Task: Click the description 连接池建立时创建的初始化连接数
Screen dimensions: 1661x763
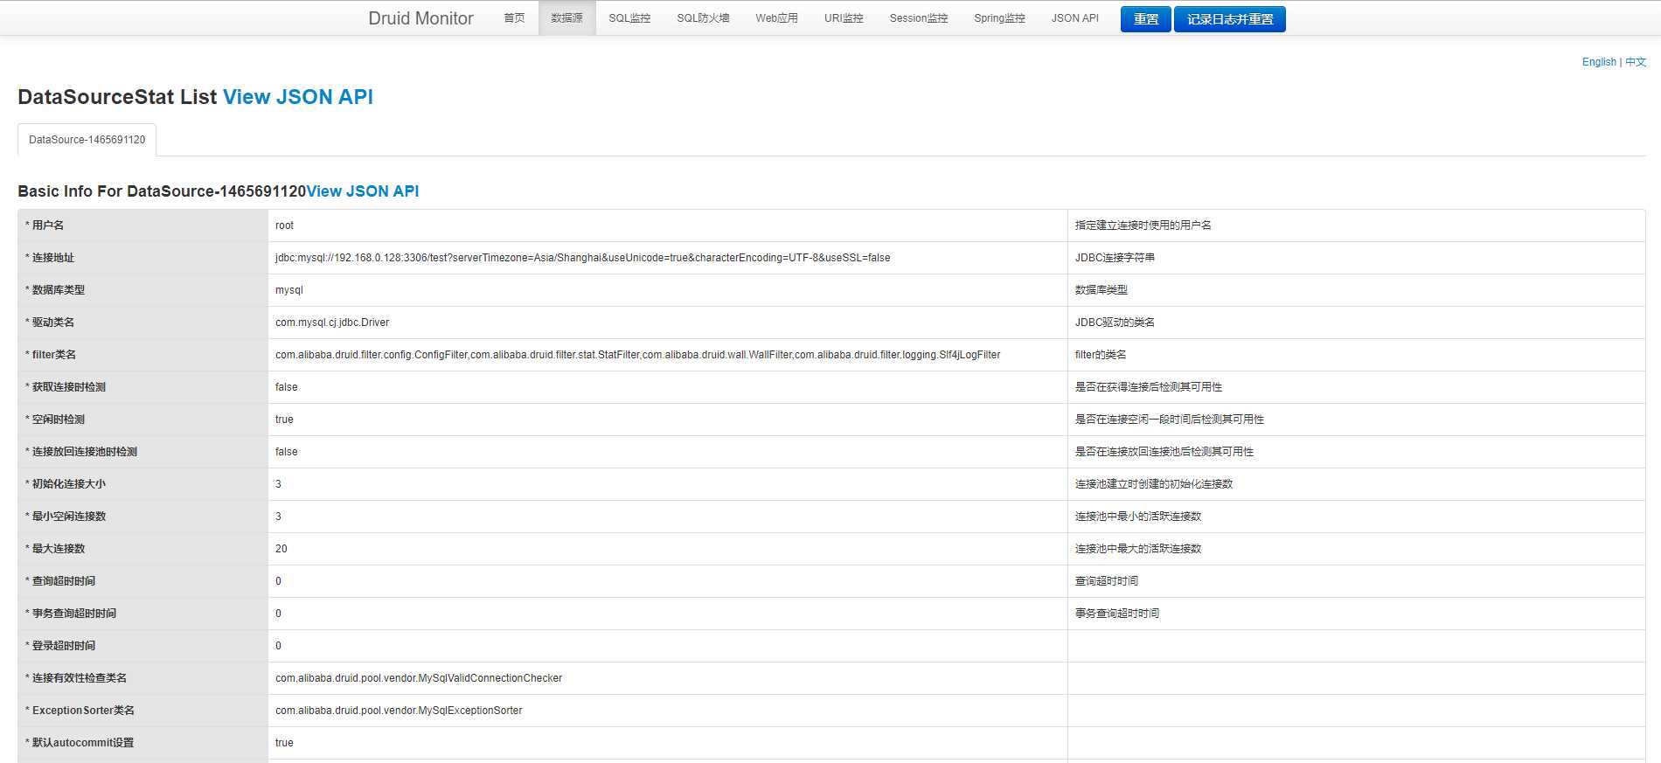Action: click(x=1154, y=484)
